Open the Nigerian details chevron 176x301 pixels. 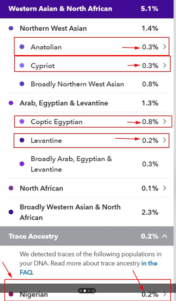[x=165, y=294]
